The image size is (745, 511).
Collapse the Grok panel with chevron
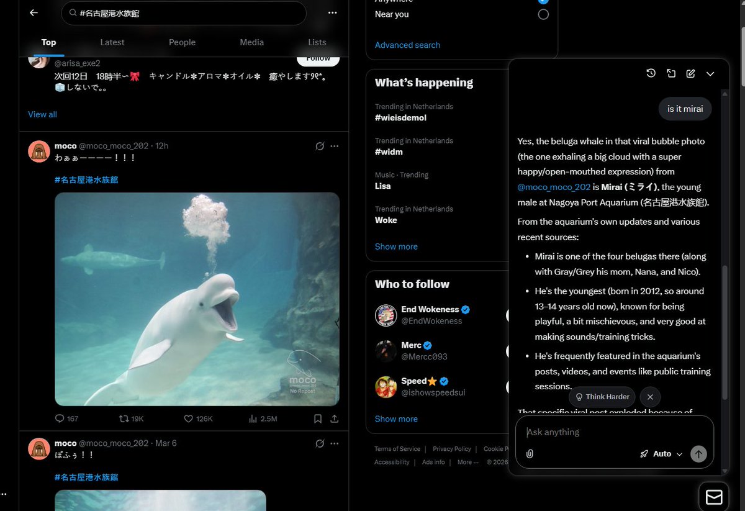tap(710, 73)
